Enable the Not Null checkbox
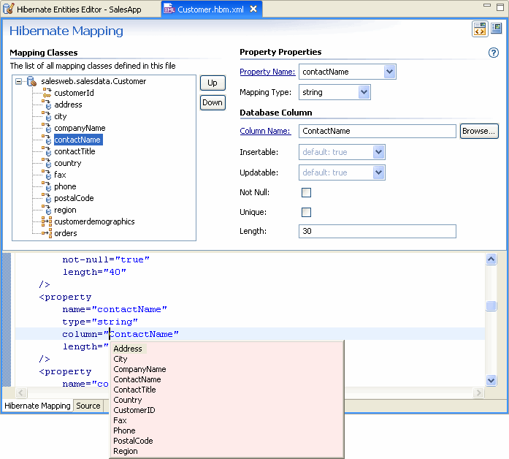Screen dimensions: 509x459 click(306, 192)
